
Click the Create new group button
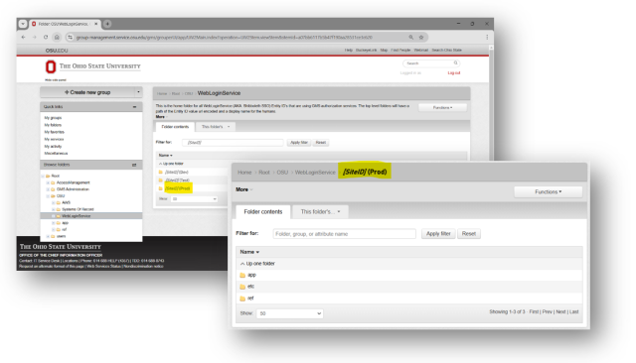click(87, 92)
